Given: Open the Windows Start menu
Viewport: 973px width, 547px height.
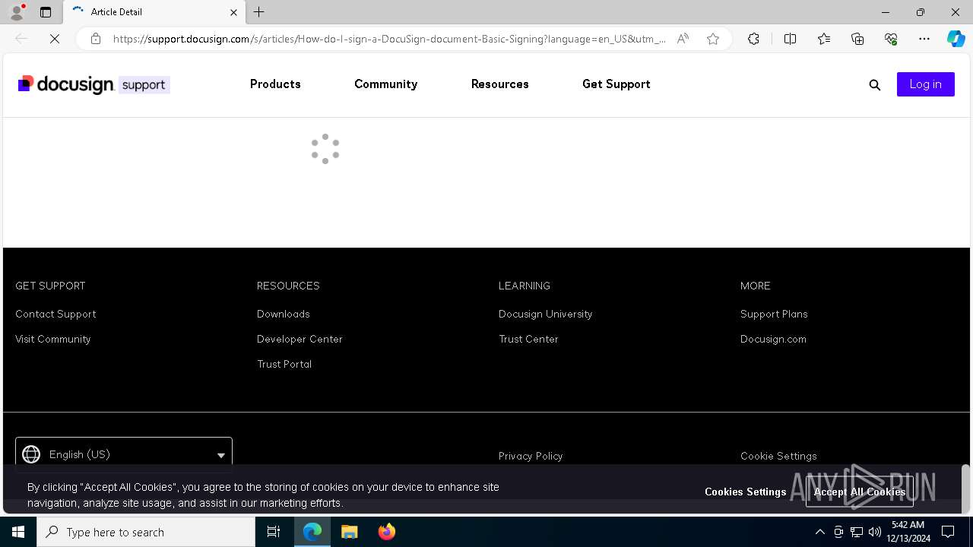Looking at the screenshot, I should tap(18, 532).
